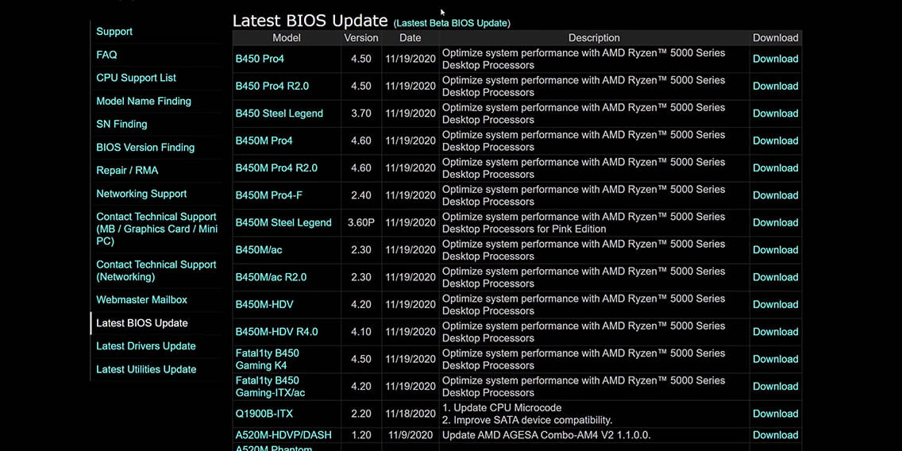Select version 3.60P in B450M Steel Legend row

pos(361,222)
